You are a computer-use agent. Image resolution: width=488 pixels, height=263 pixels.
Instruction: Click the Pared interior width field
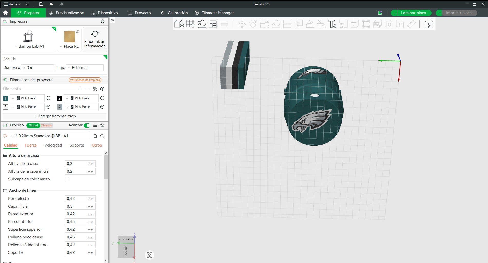point(80,222)
